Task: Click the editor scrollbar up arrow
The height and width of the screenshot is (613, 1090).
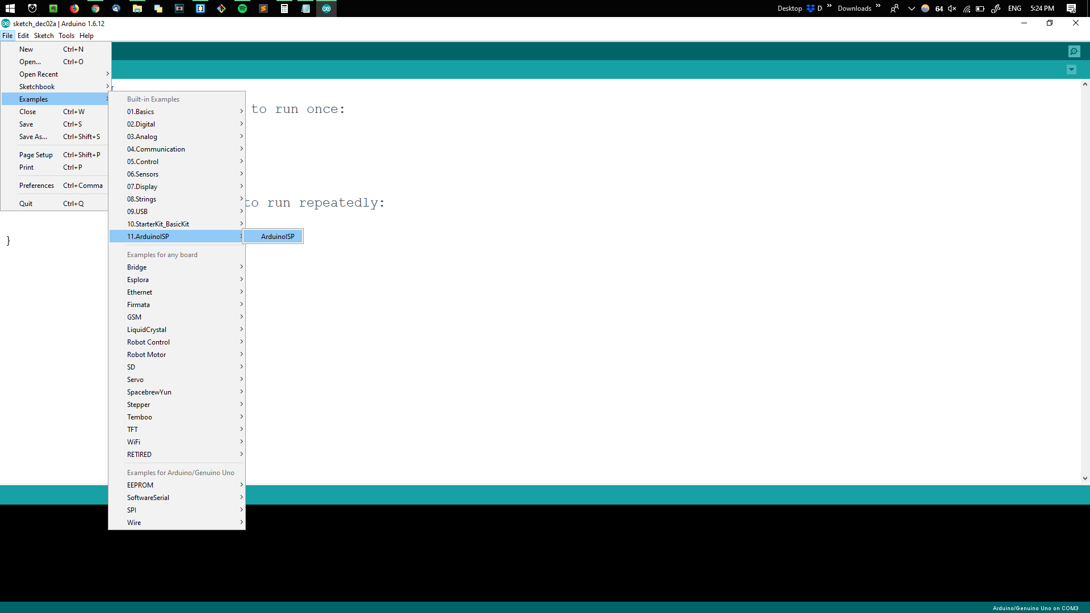Action: pos(1085,84)
